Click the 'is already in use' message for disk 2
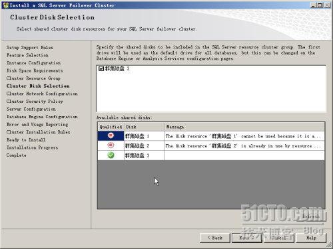This screenshot has height=249, width=333. point(244,146)
